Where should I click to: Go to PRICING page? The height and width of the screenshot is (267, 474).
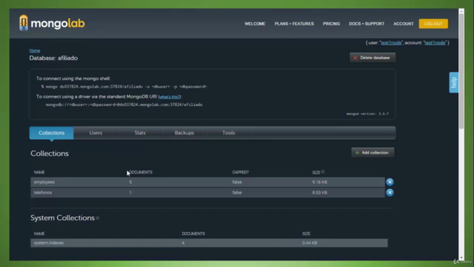[x=331, y=24]
